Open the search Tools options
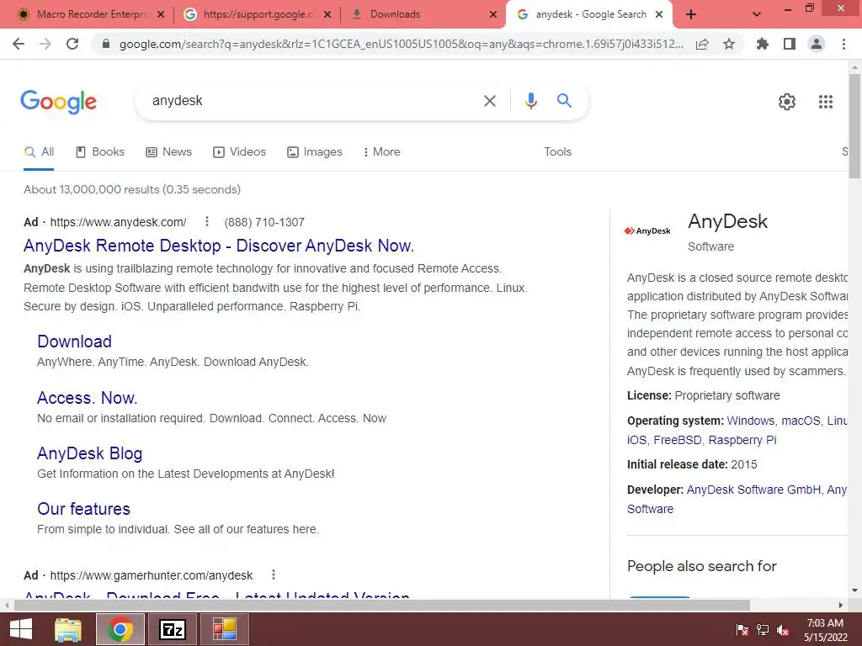 pos(557,152)
